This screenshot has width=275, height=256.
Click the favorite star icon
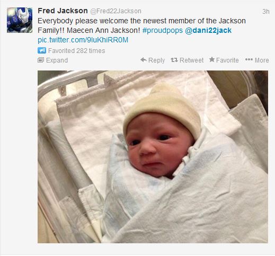pos(212,59)
